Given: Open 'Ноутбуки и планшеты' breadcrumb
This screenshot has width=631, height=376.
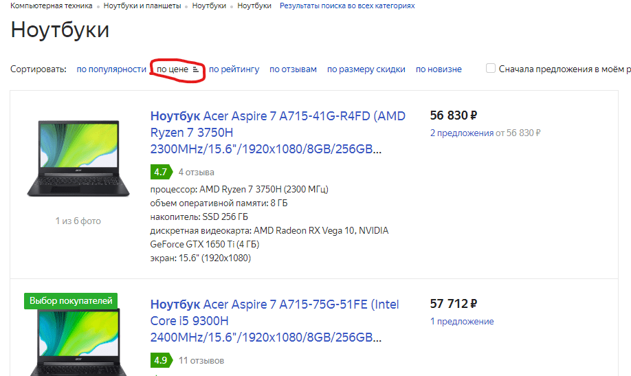Looking at the screenshot, I should coord(142,5).
